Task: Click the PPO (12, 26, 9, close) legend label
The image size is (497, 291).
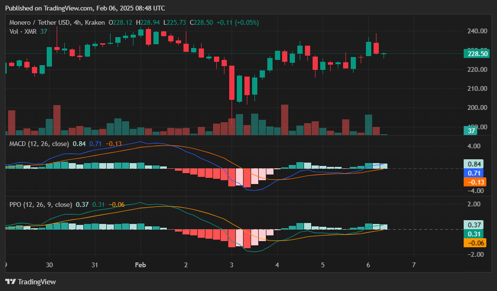Action: tap(41, 204)
